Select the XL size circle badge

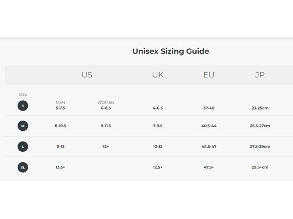(x=23, y=167)
